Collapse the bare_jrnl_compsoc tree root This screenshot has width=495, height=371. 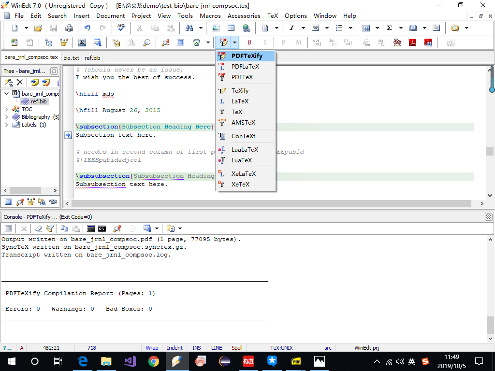click(6, 93)
